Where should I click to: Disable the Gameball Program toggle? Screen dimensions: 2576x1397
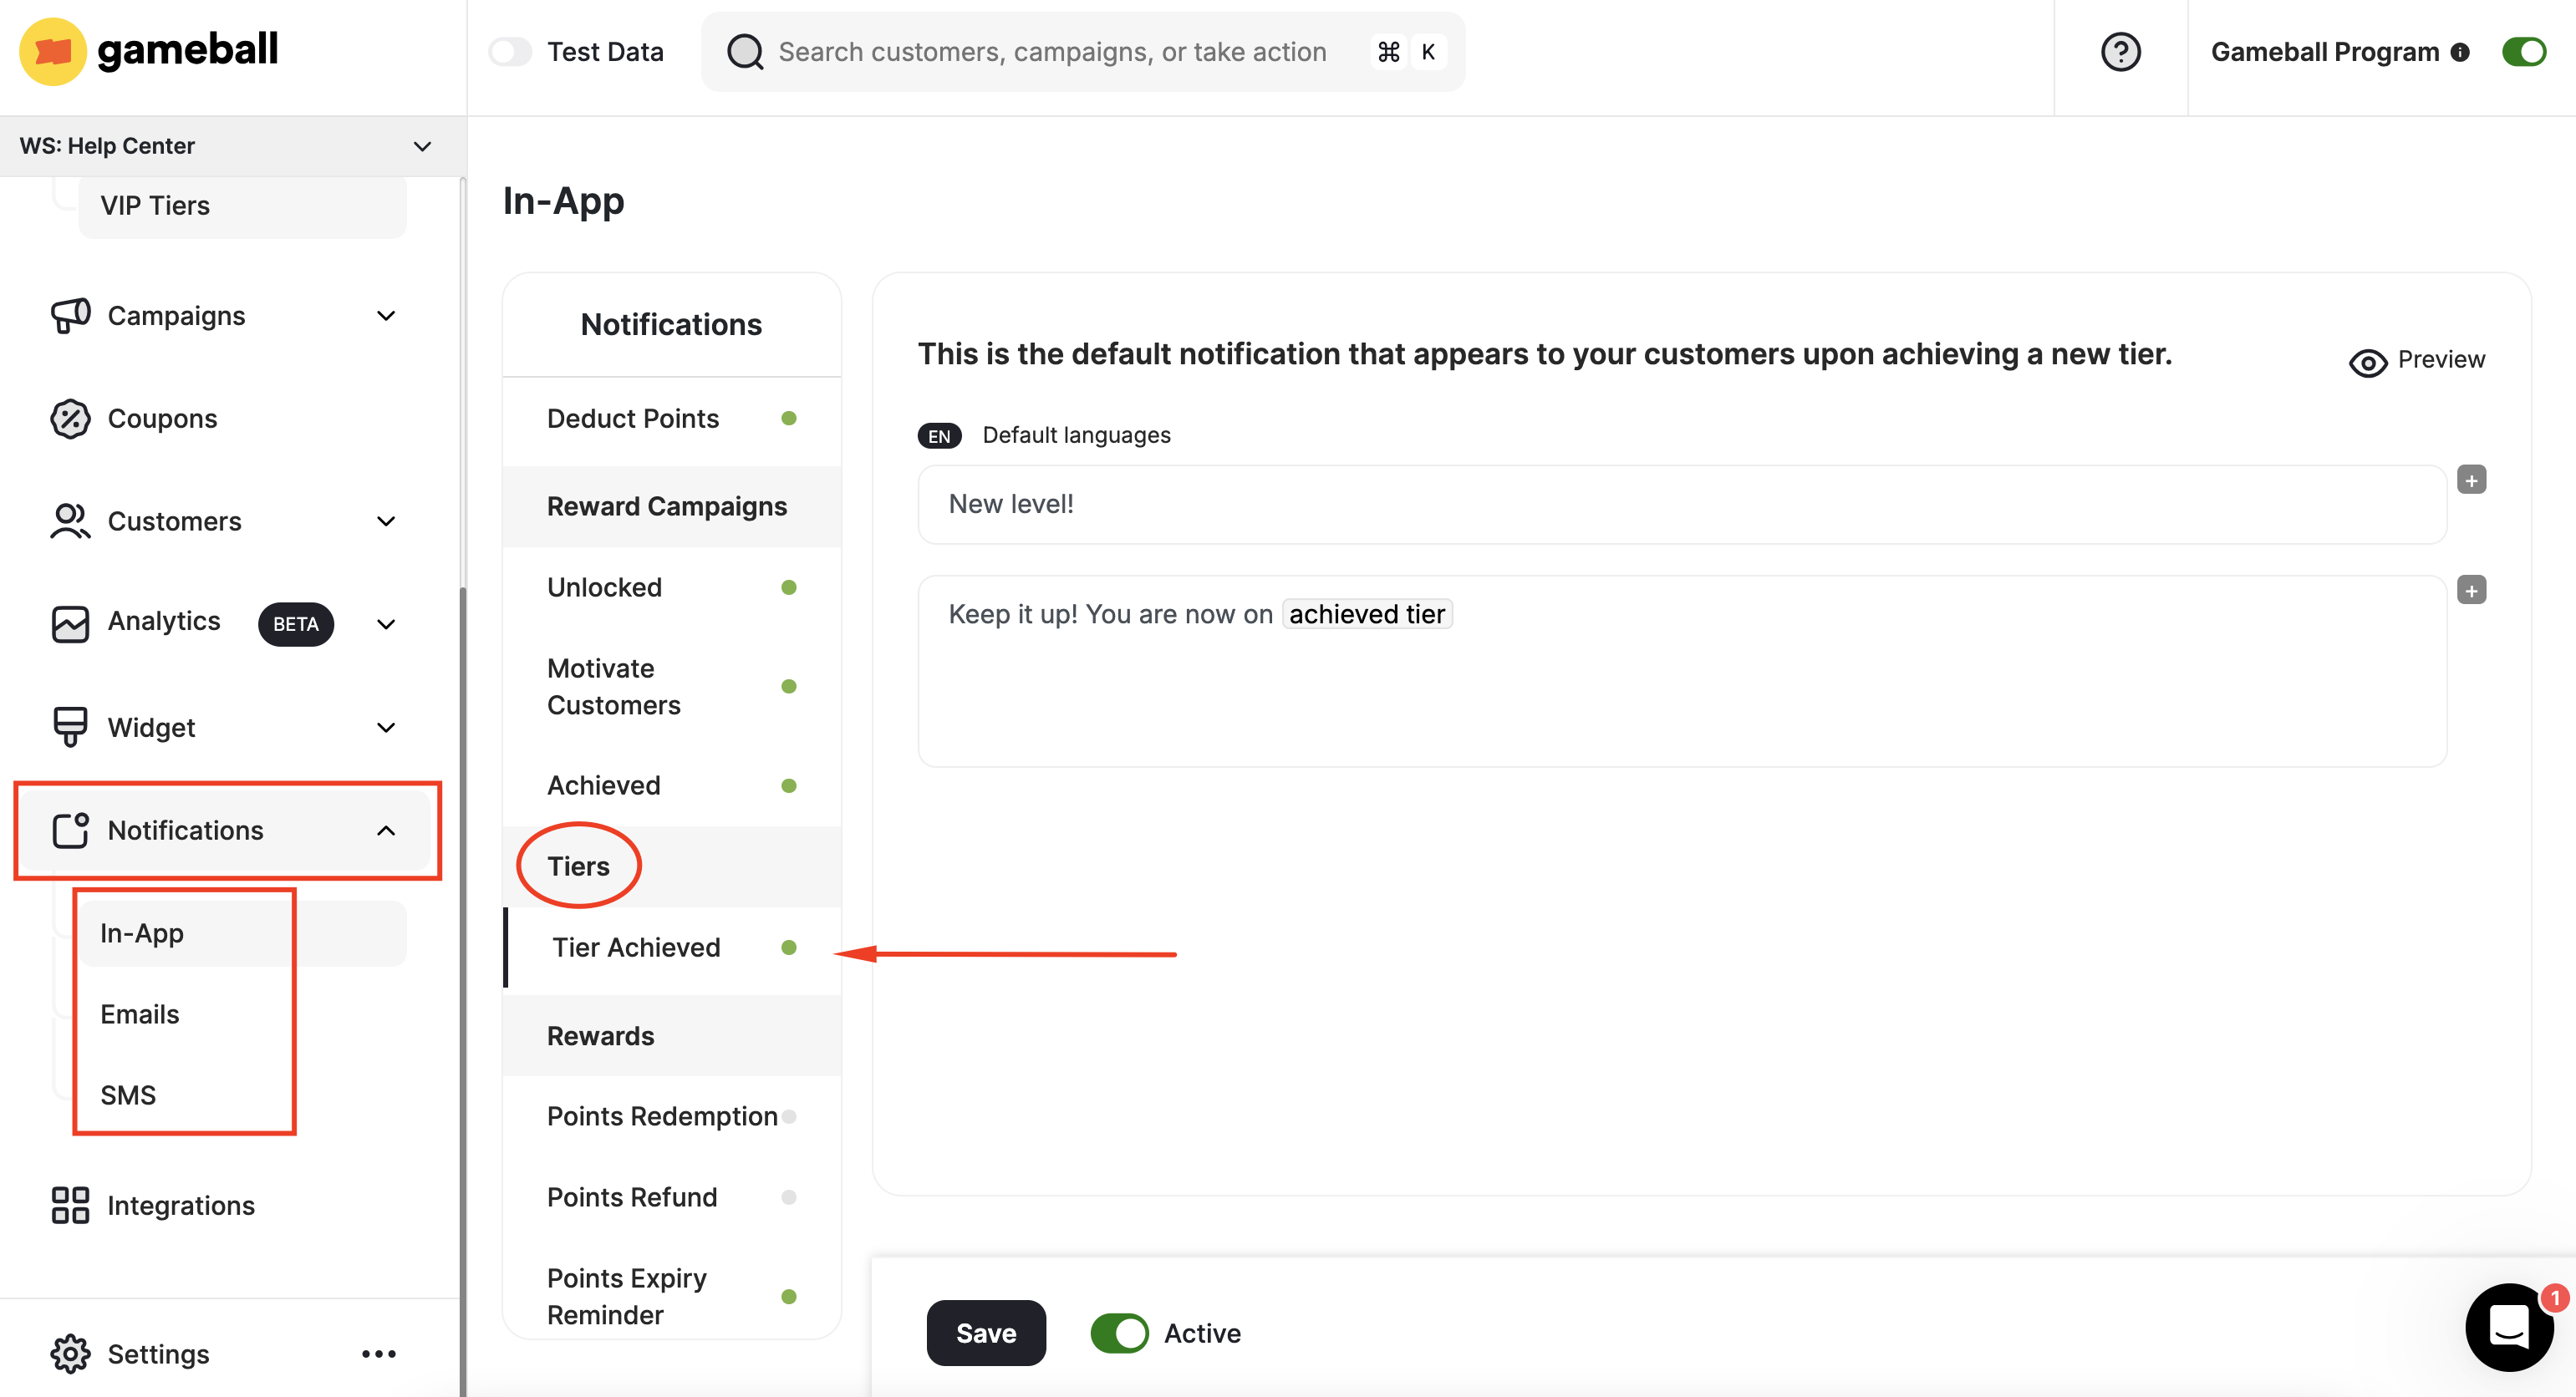(2524, 51)
